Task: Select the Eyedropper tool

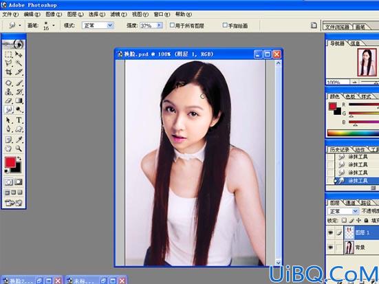Action: pyautogui.click(x=19, y=140)
